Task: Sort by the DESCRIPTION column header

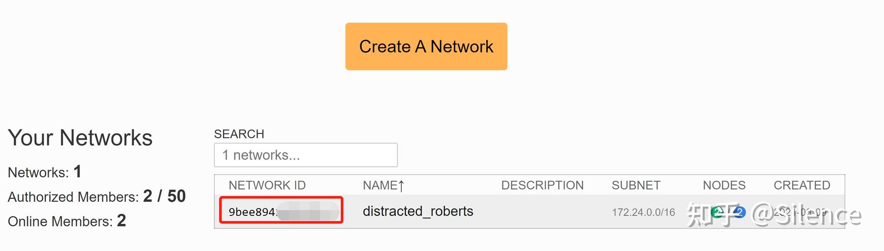Action: click(x=542, y=185)
